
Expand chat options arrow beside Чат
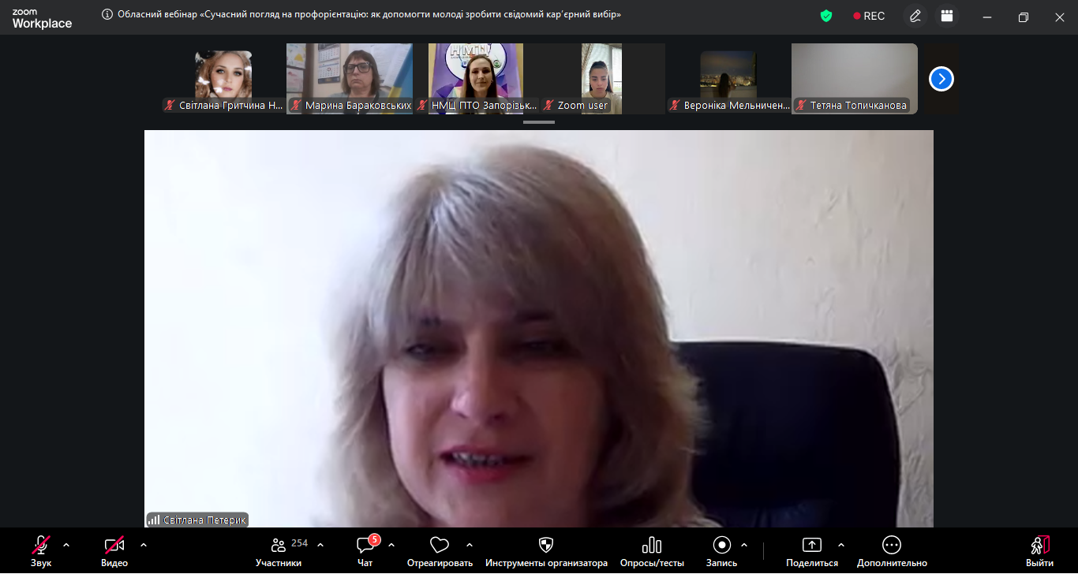click(x=391, y=545)
